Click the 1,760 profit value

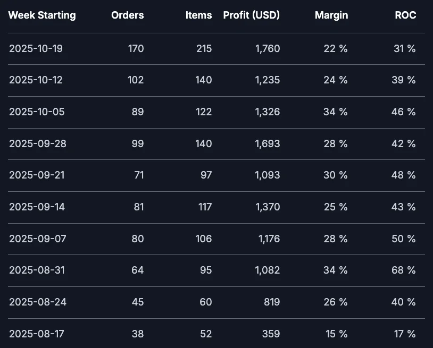[268, 49]
